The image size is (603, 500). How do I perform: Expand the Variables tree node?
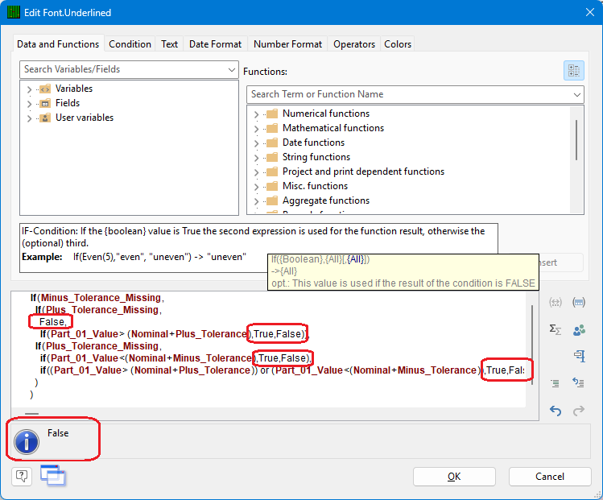(29, 89)
